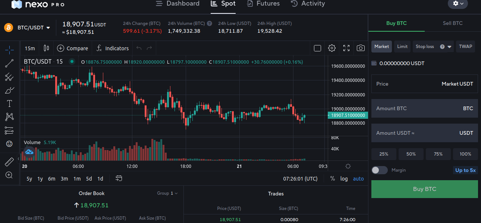Select the trend line drawing tool

point(9,63)
